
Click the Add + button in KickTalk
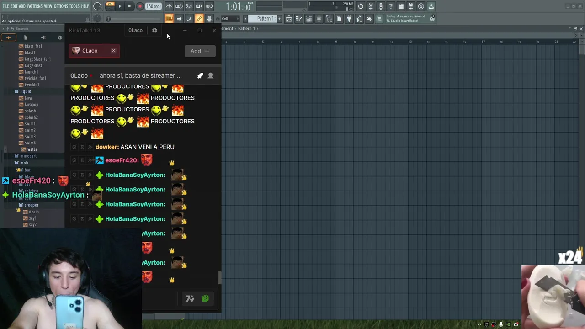coord(200,51)
